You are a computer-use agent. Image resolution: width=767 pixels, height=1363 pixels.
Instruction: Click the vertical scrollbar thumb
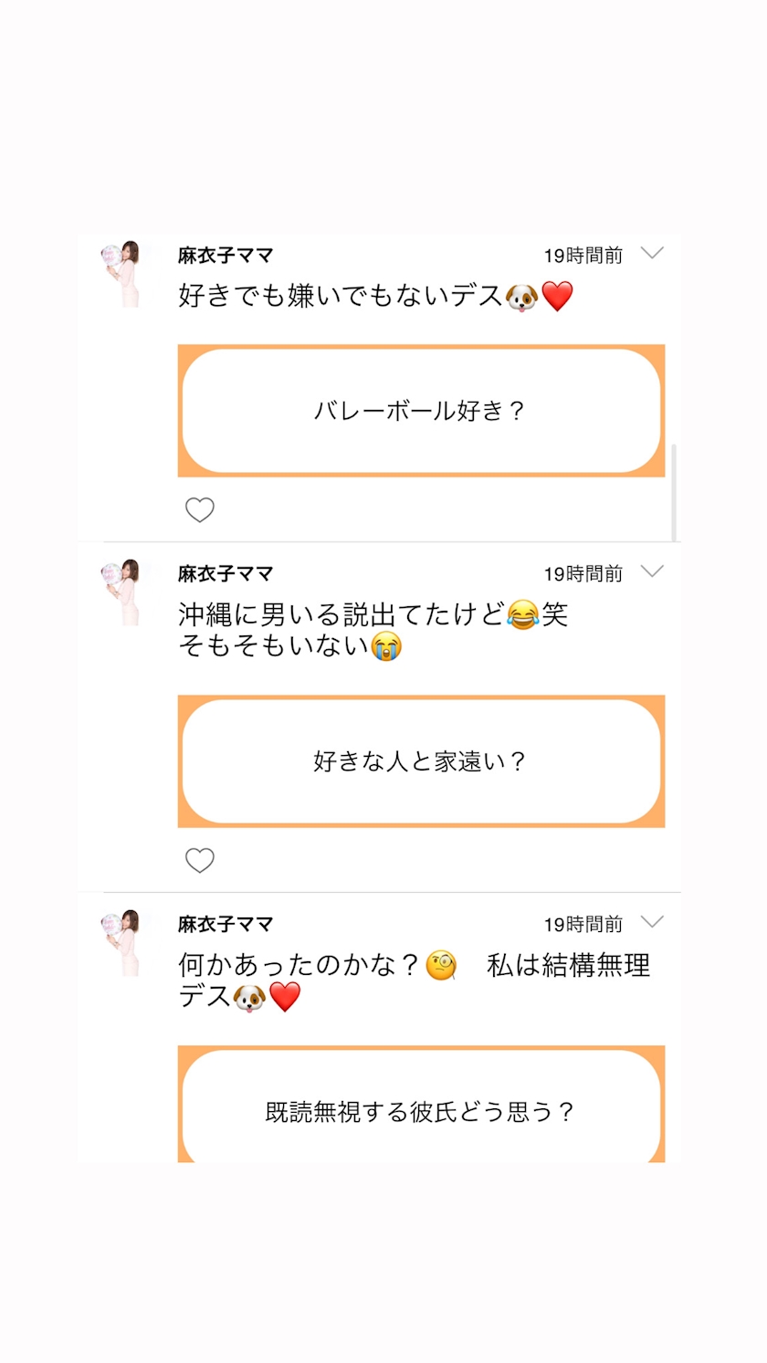pyautogui.click(x=674, y=493)
